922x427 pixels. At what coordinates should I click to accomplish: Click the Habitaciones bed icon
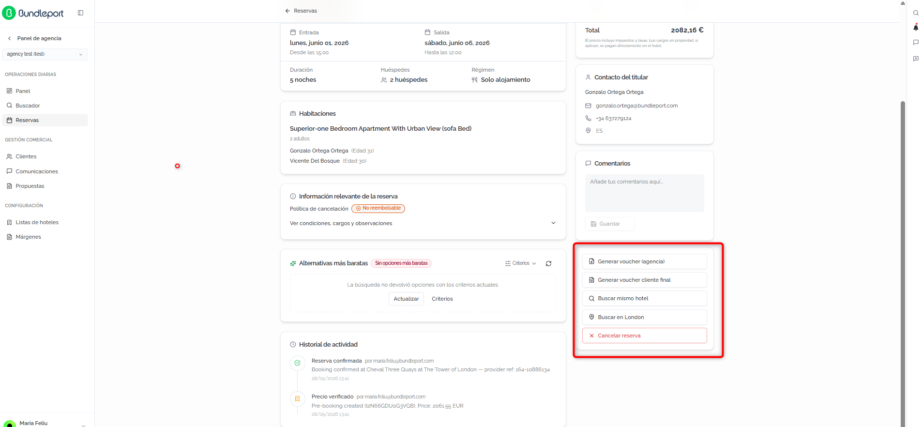click(x=293, y=113)
